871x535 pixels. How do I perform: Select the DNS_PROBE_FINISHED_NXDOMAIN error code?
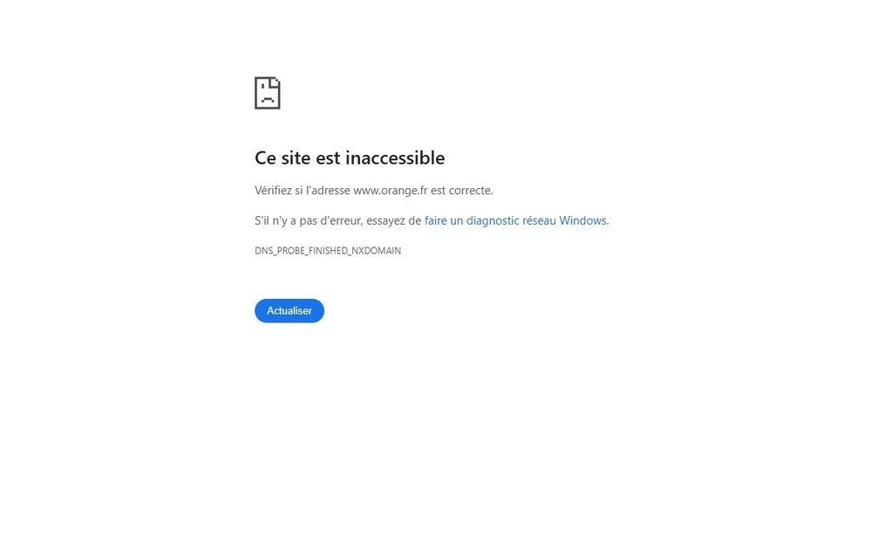point(328,251)
